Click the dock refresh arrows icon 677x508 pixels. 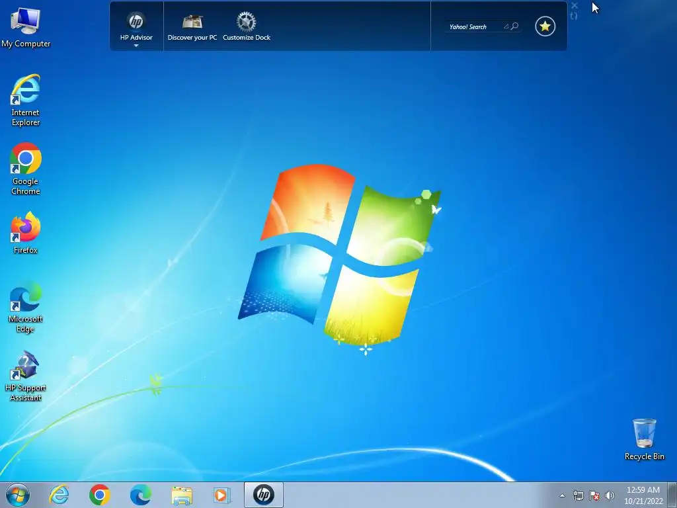pyautogui.click(x=574, y=16)
